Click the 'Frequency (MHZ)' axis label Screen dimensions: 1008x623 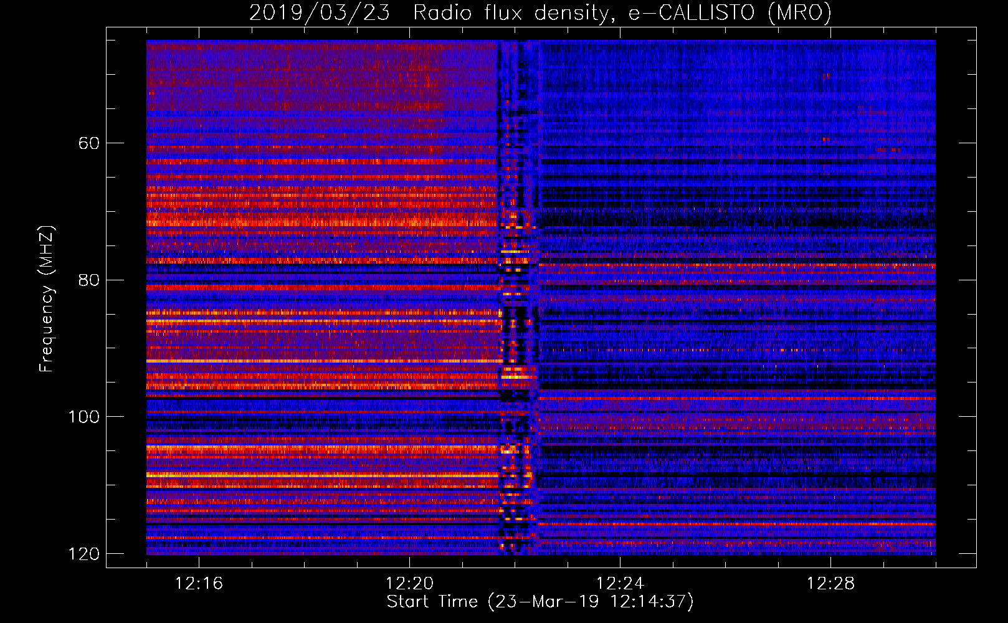coord(47,298)
